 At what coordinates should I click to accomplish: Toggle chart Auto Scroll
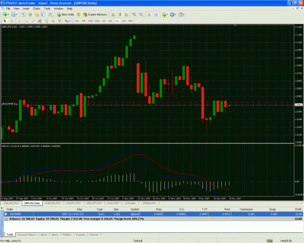click(x=149, y=15)
